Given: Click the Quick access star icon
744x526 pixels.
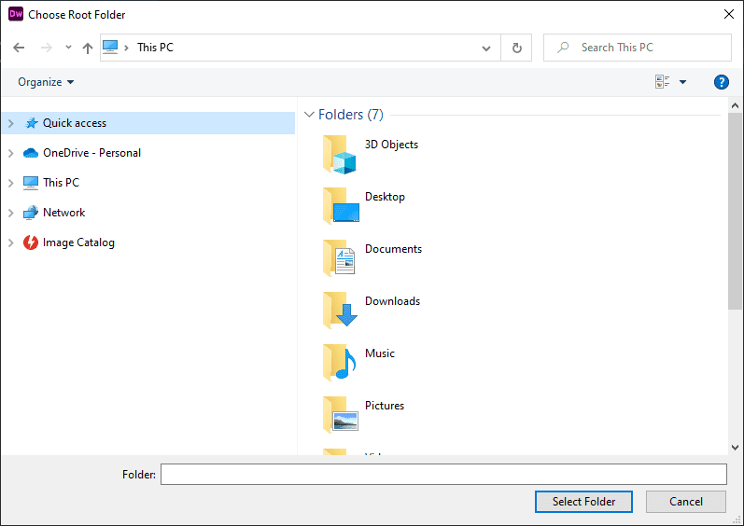Looking at the screenshot, I should pyautogui.click(x=32, y=123).
